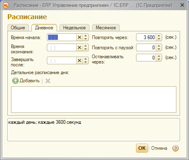Focus the Завершать после time field

pos(62,61)
